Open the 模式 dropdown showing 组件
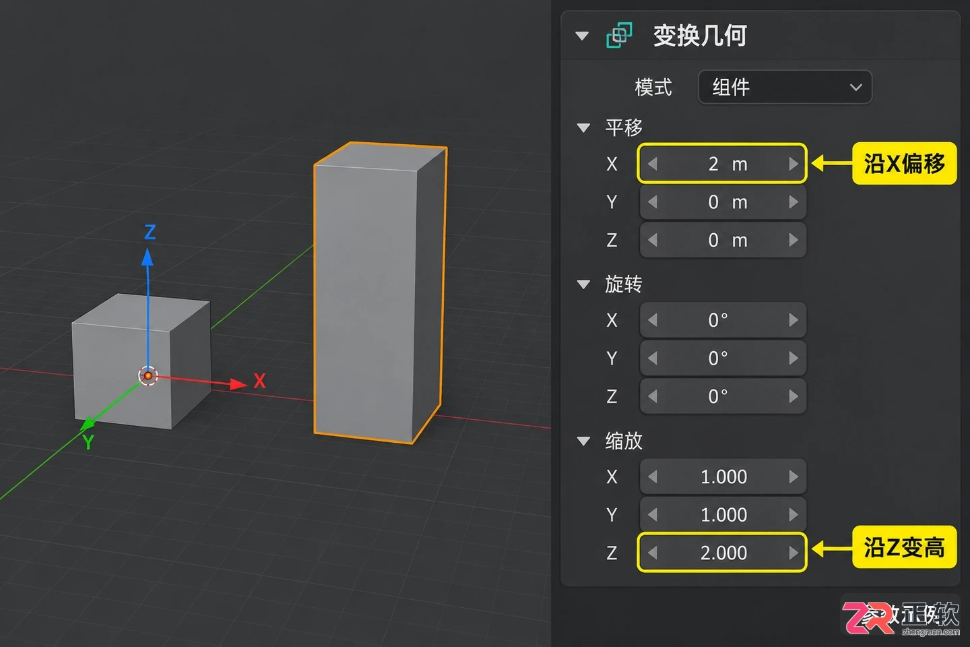 coord(785,87)
